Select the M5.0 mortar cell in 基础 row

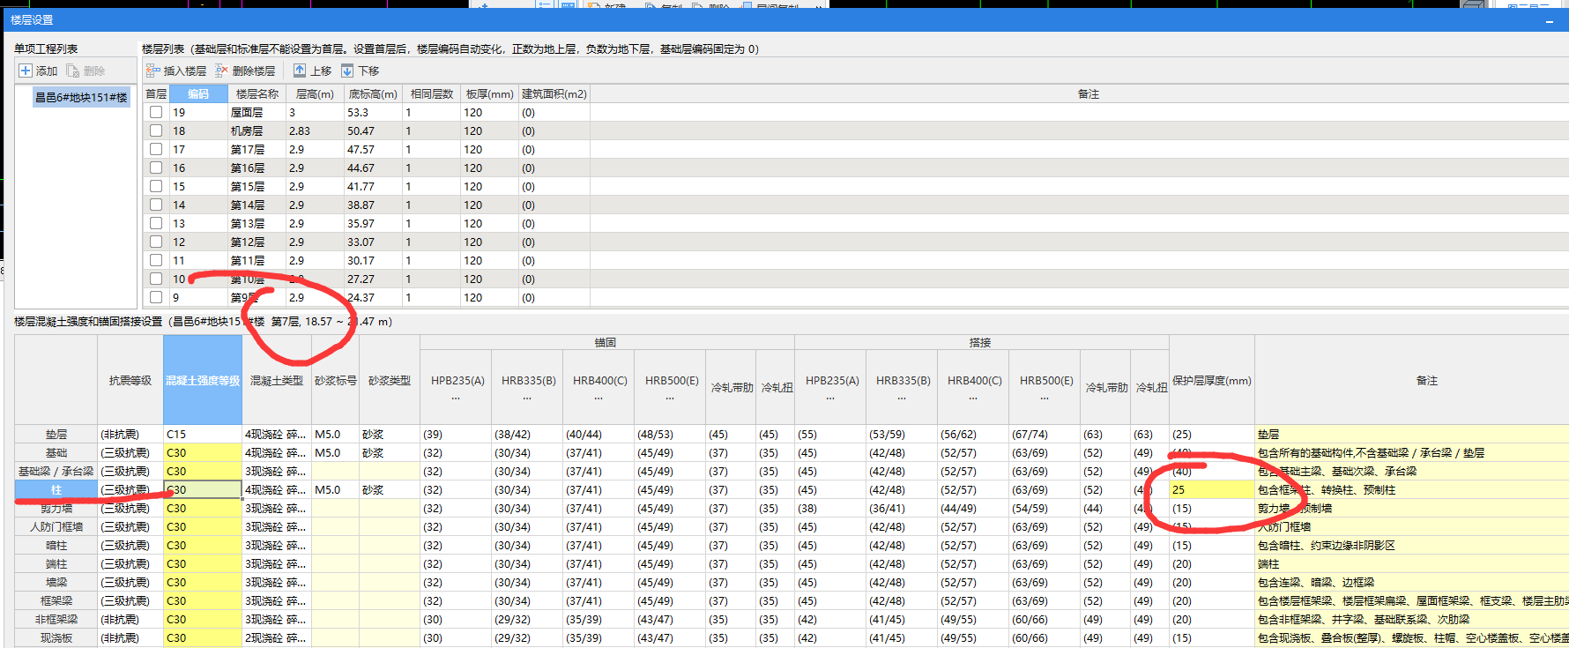coord(335,452)
